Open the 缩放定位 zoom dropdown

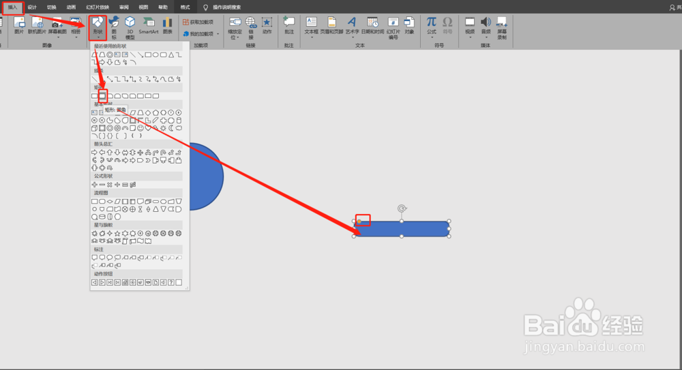click(235, 28)
